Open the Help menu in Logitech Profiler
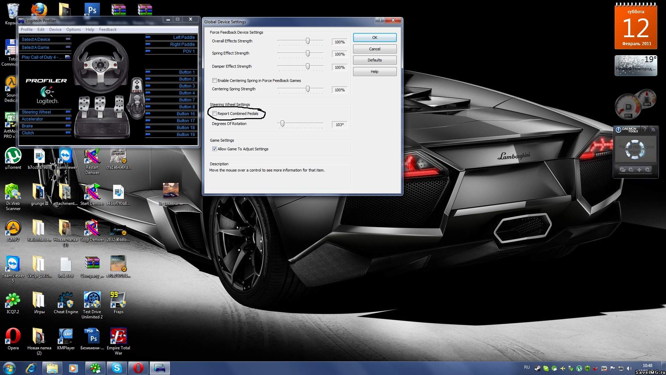Image resolution: width=666 pixels, height=375 pixels. tap(90, 30)
